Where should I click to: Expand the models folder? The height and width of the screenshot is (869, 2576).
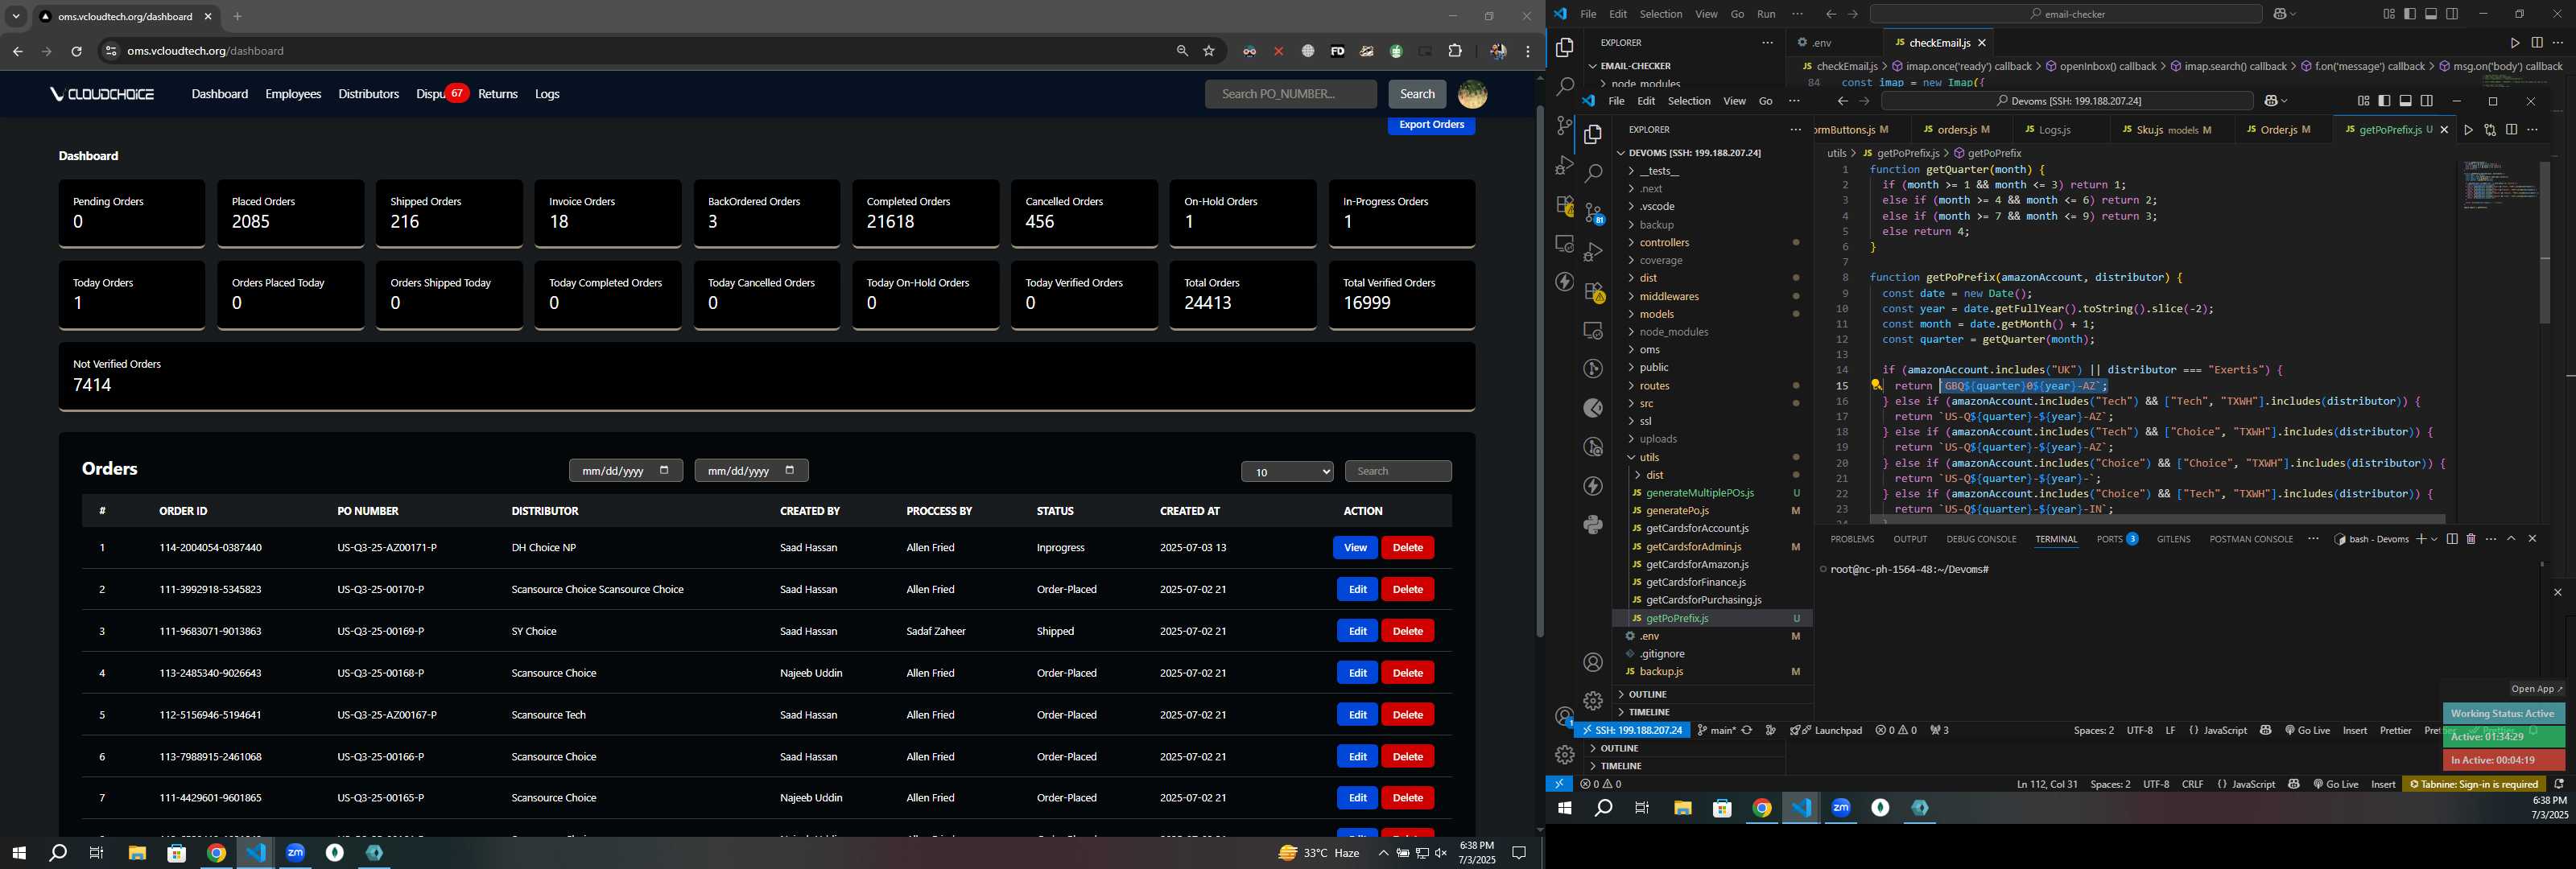tap(1657, 314)
